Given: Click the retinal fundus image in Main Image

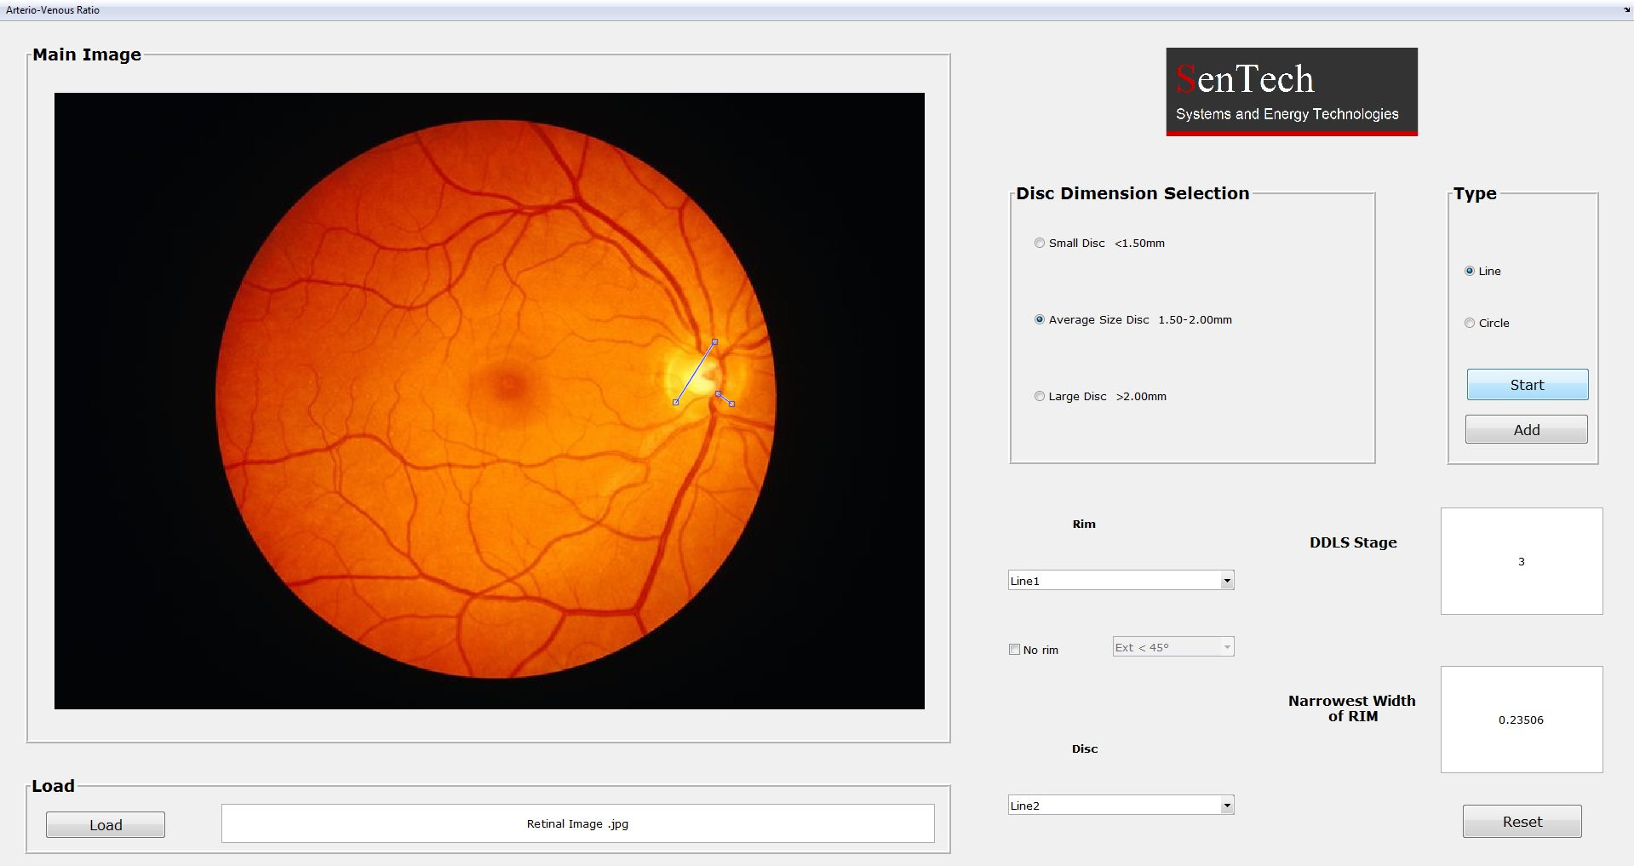Looking at the screenshot, I should click(x=490, y=400).
